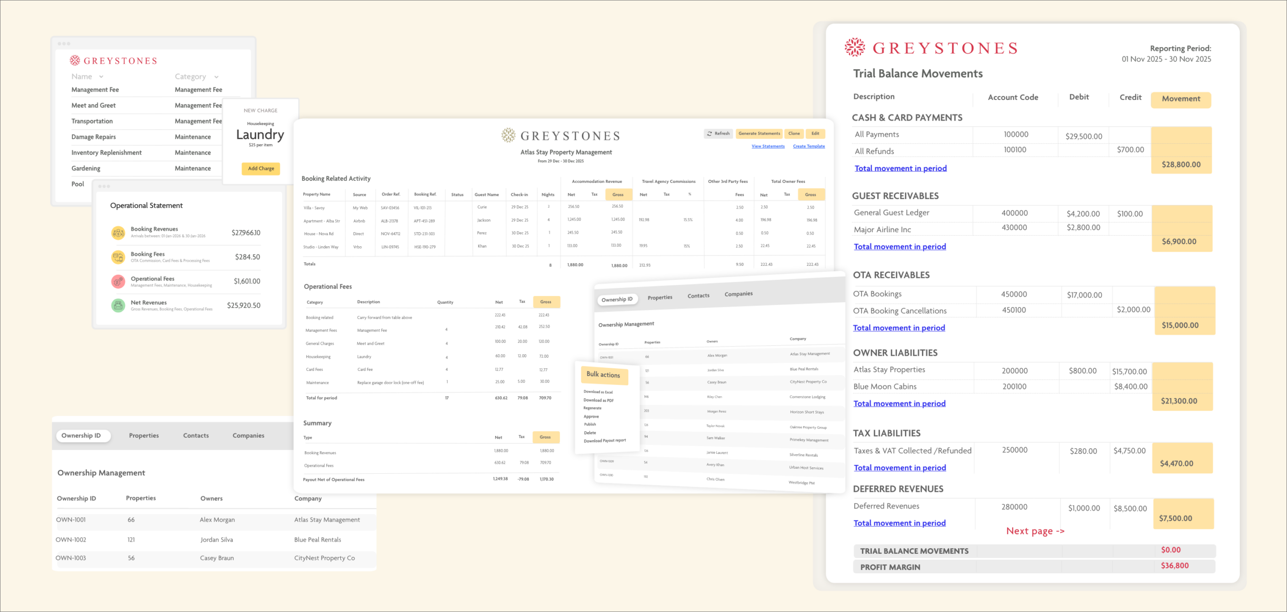Viewport: 1287px width, 612px height.
Task: Open the Category column dropdown chevron
Action: (x=216, y=77)
